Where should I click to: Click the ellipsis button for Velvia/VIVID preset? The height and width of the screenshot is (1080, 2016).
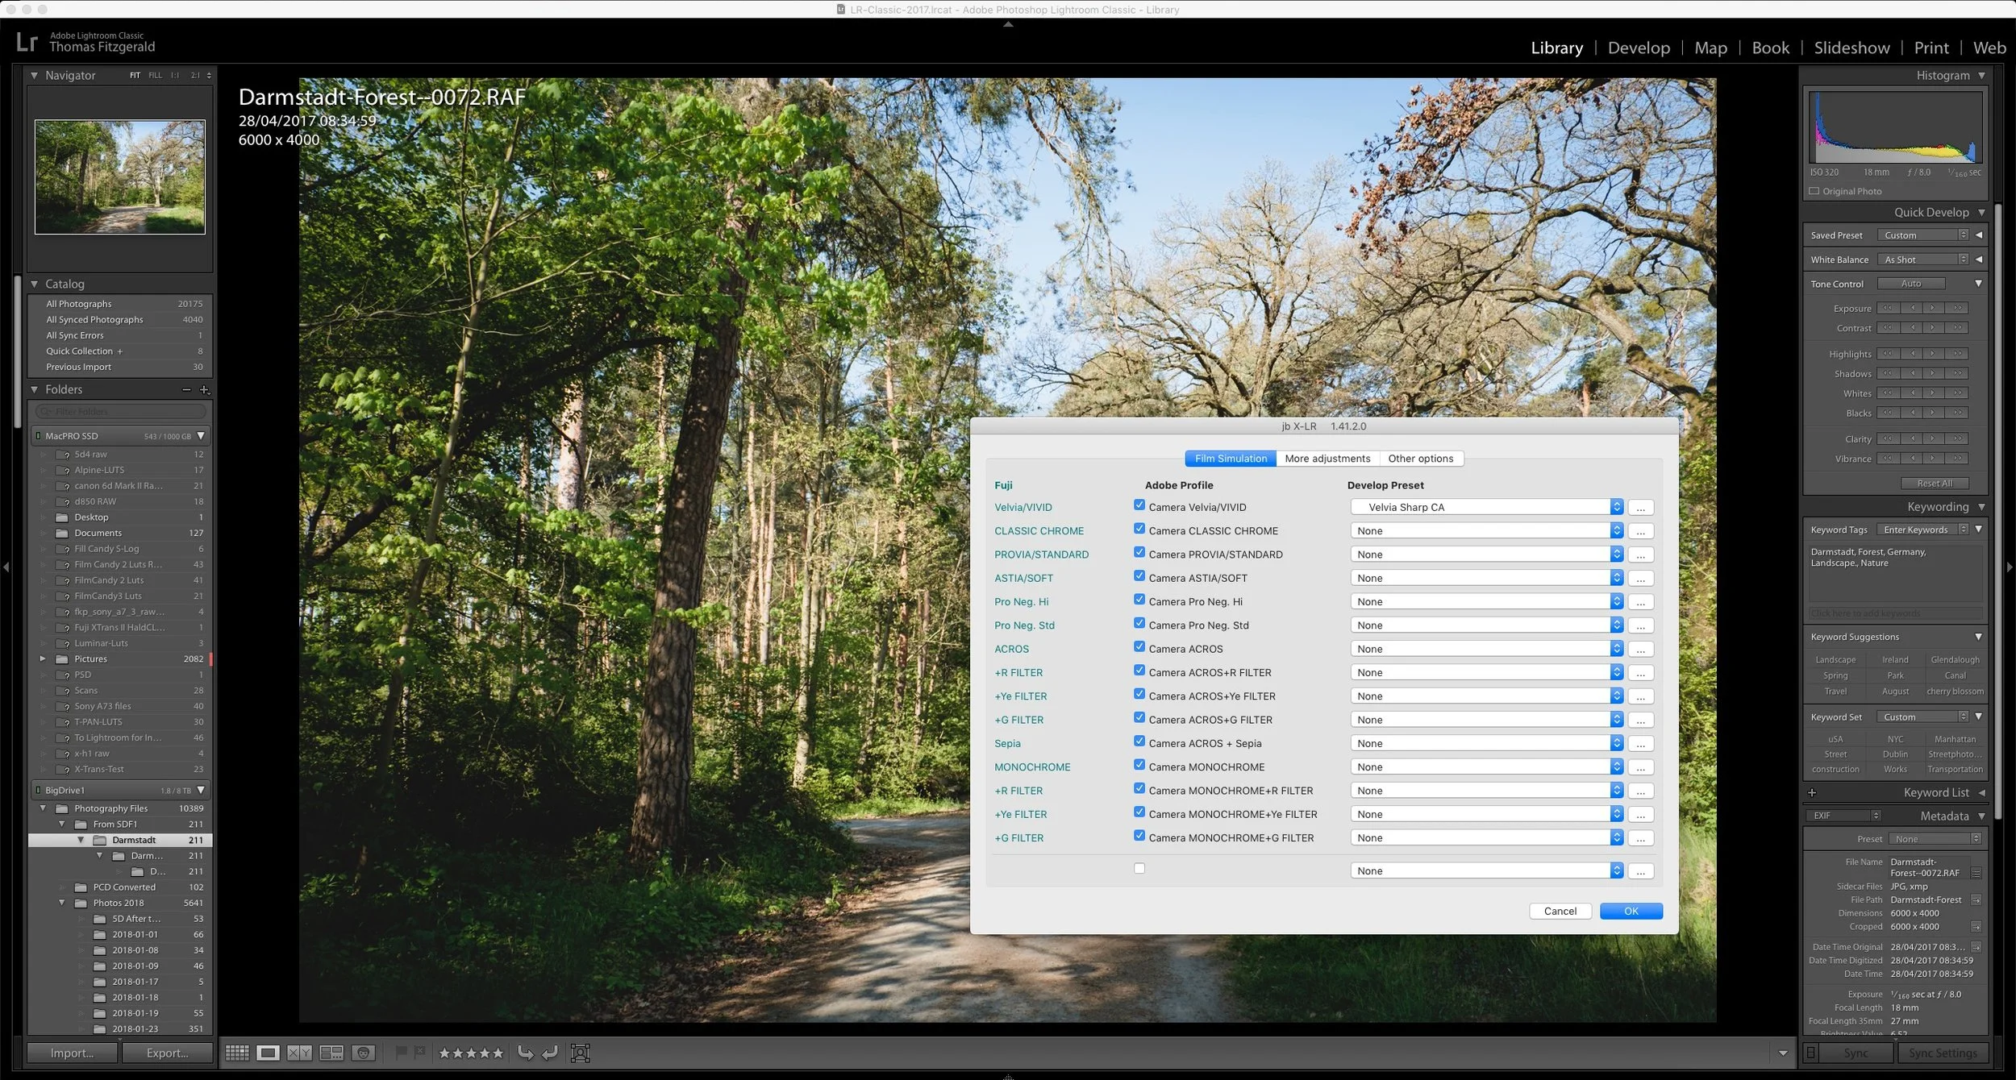tap(1640, 508)
